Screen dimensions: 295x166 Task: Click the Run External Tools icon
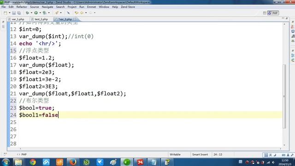[44, 13]
